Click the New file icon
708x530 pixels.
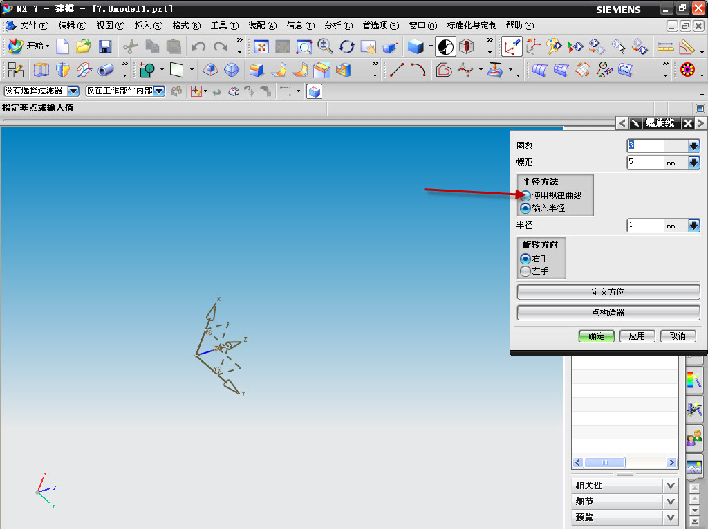pos(62,46)
